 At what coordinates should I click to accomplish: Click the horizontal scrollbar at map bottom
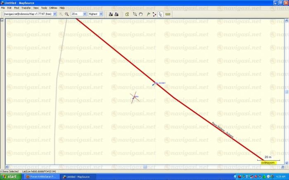[x=144, y=167]
